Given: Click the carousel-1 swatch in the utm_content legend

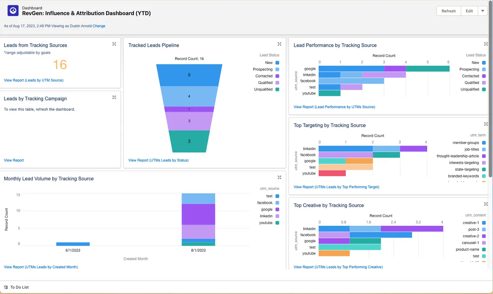Looking at the screenshot, I should (484, 243).
